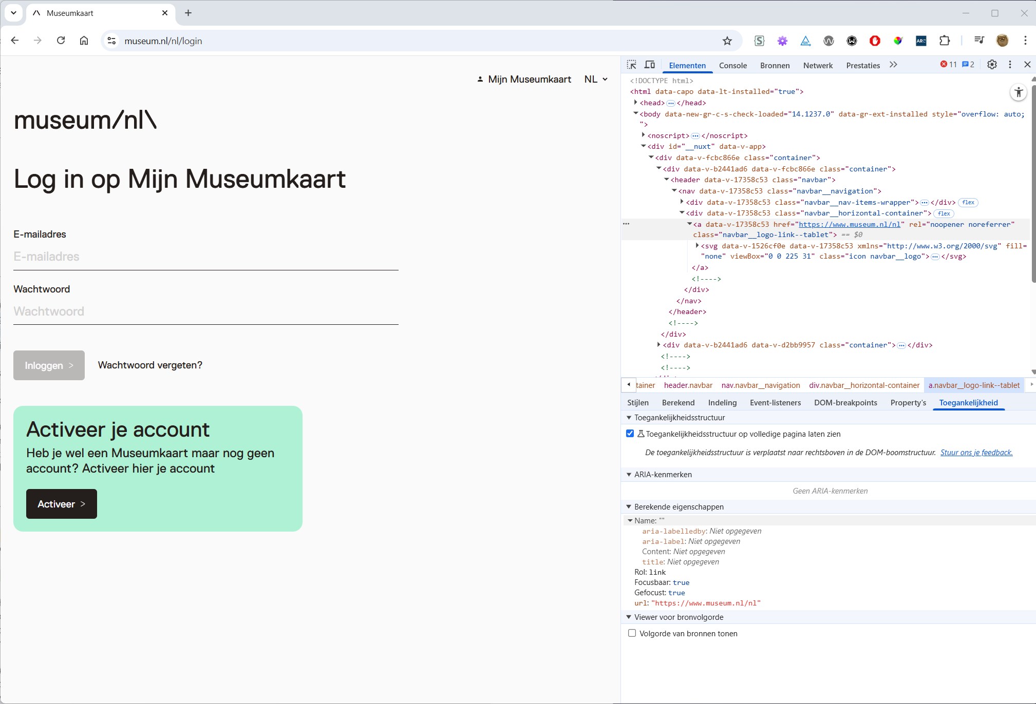The height and width of the screenshot is (704, 1036).
Task: Click the accessibility tree toggle button in the DOM panel
Action: tap(1019, 92)
